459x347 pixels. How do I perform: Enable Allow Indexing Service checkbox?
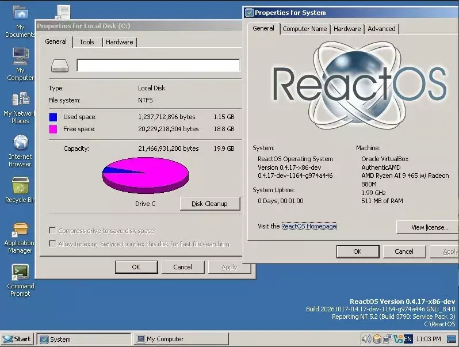click(x=53, y=243)
